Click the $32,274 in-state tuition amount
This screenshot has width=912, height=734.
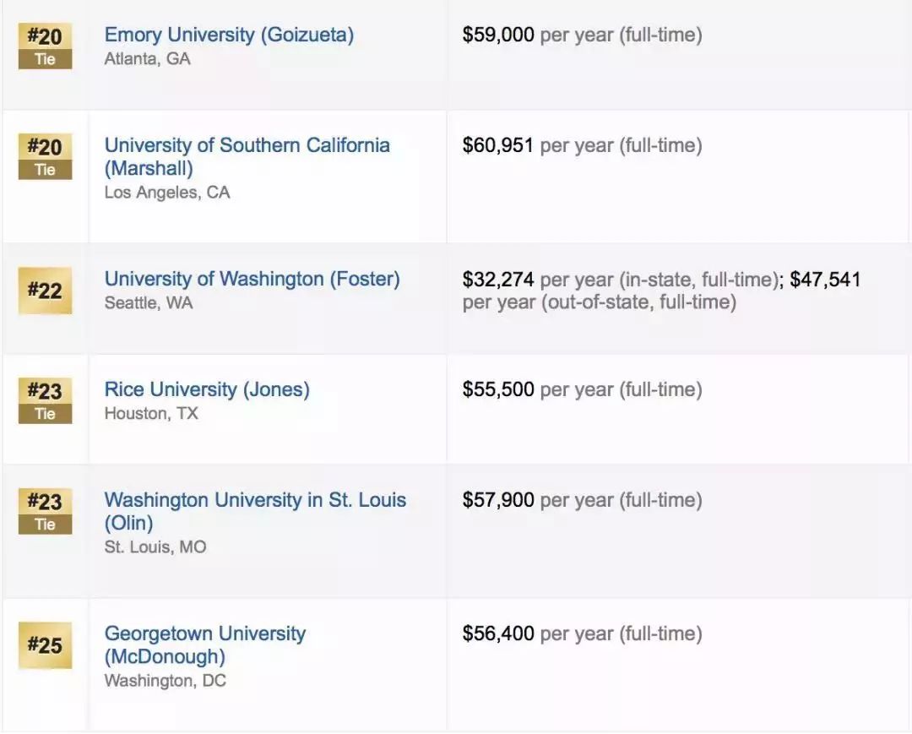(x=498, y=280)
